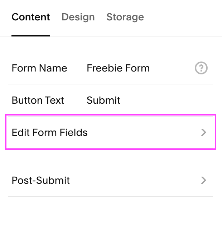Open Post-Submit settings
The width and height of the screenshot is (222, 231).
coord(110,180)
